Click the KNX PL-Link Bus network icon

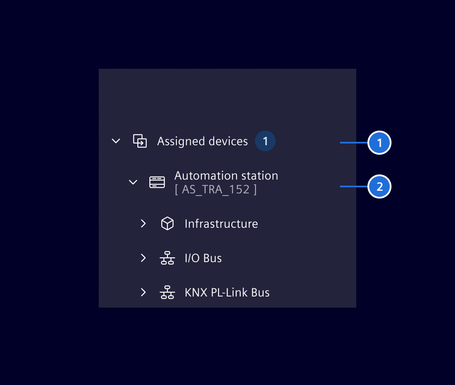tap(167, 292)
